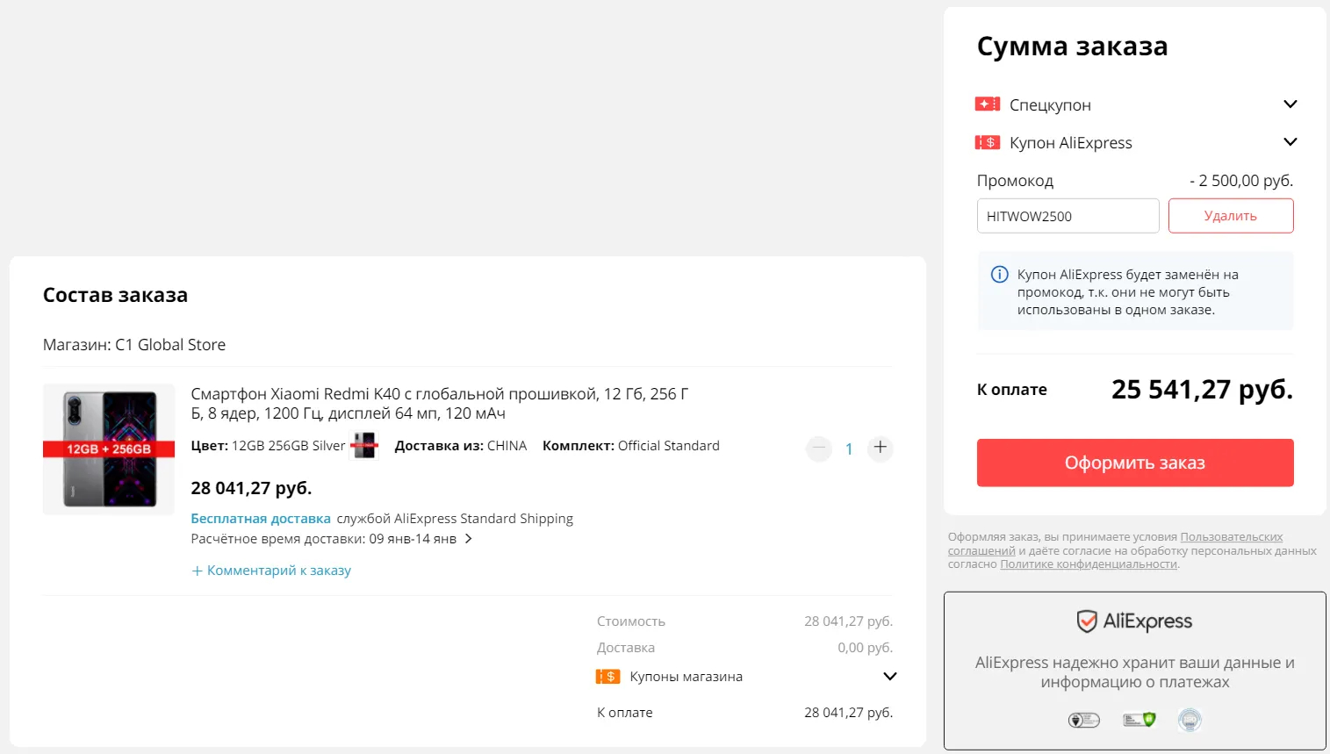1330x754 pixels.
Task: Click the Оформить заказ button
Action: (x=1135, y=463)
